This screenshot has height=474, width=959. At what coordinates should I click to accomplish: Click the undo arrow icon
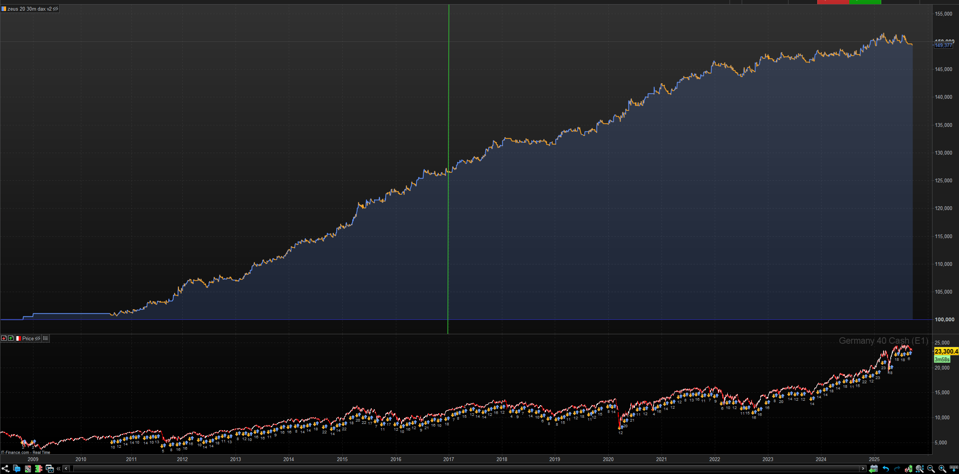886,469
